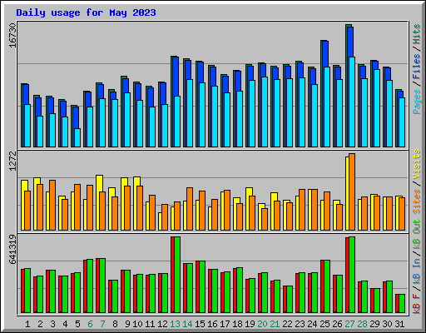426x333 pixels.
Task: Select green weekend day label "7"
Action: point(102,324)
